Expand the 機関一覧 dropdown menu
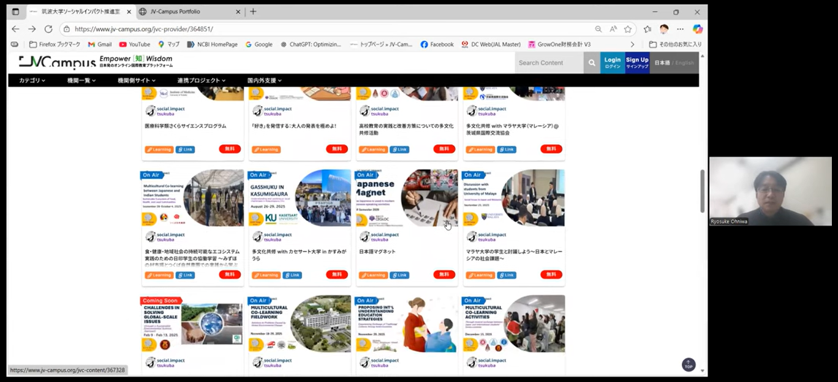Image resolution: width=838 pixels, height=382 pixels. (x=81, y=80)
